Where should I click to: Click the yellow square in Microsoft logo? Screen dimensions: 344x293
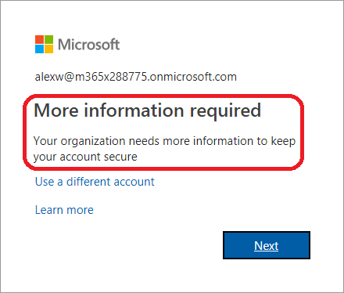[49, 49]
